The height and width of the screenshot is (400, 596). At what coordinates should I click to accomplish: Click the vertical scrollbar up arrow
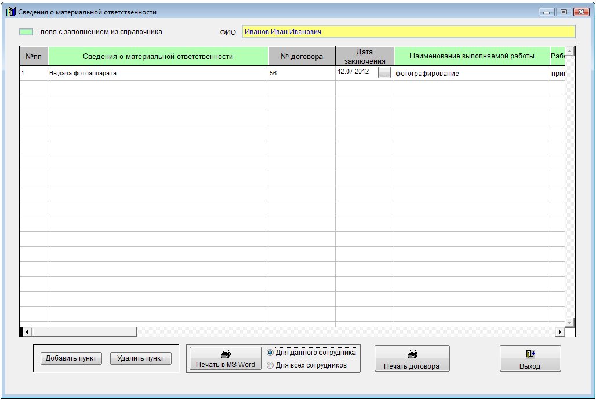[570, 52]
